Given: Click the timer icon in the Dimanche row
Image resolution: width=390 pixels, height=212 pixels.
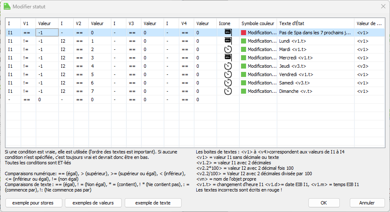Looking at the screenshot, I should (x=228, y=91).
